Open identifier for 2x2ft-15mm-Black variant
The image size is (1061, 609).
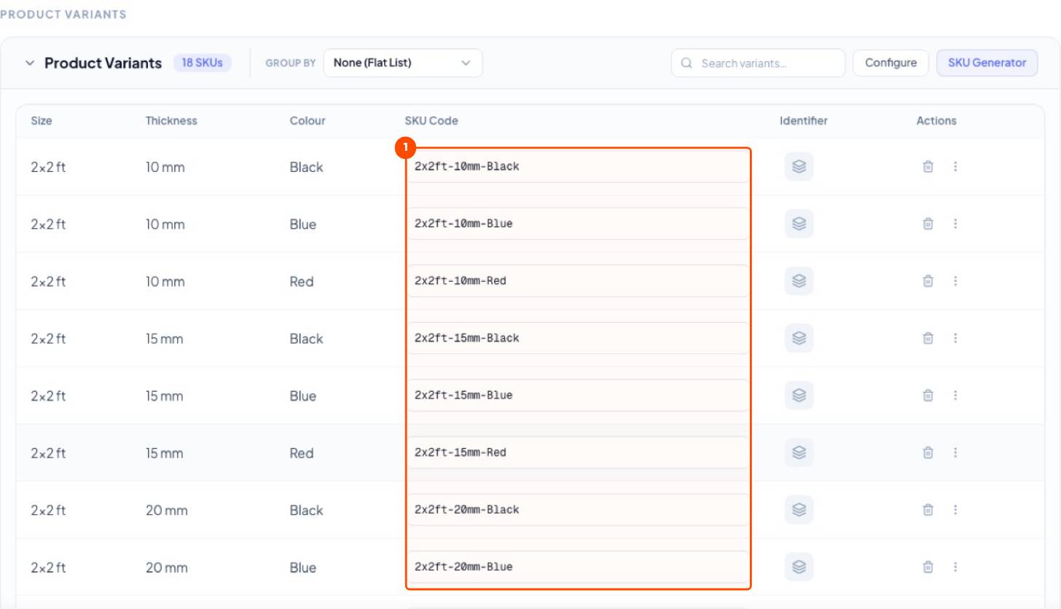pyautogui.click(x=799, y=338)
